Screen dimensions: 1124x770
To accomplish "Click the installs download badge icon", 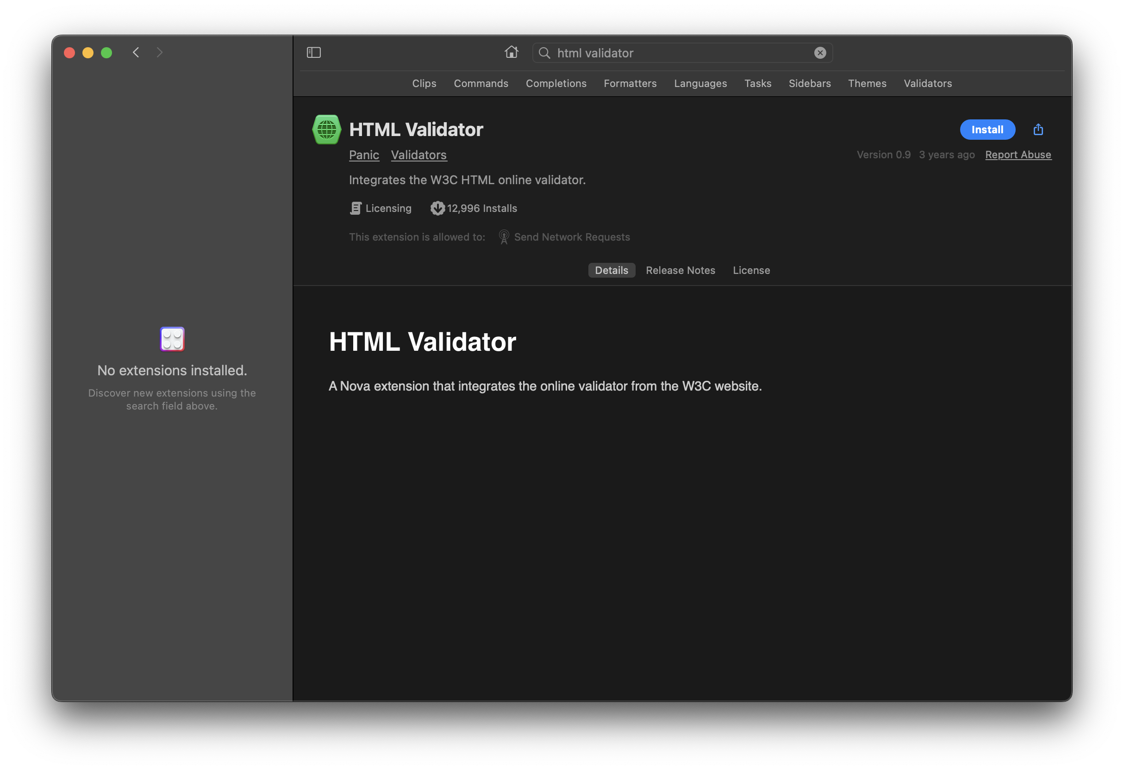I will coord(437,208).
